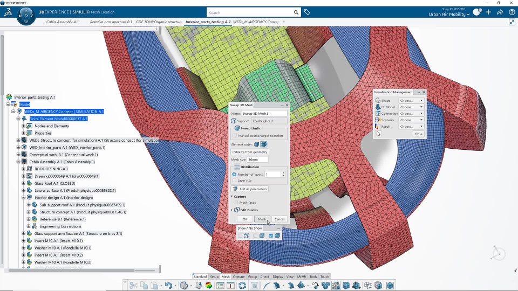The width and height of the screenshot is (518, 291).
Task: Open Connection Choose dropdown
Action: pyautogui.click(x=411, y=114)
